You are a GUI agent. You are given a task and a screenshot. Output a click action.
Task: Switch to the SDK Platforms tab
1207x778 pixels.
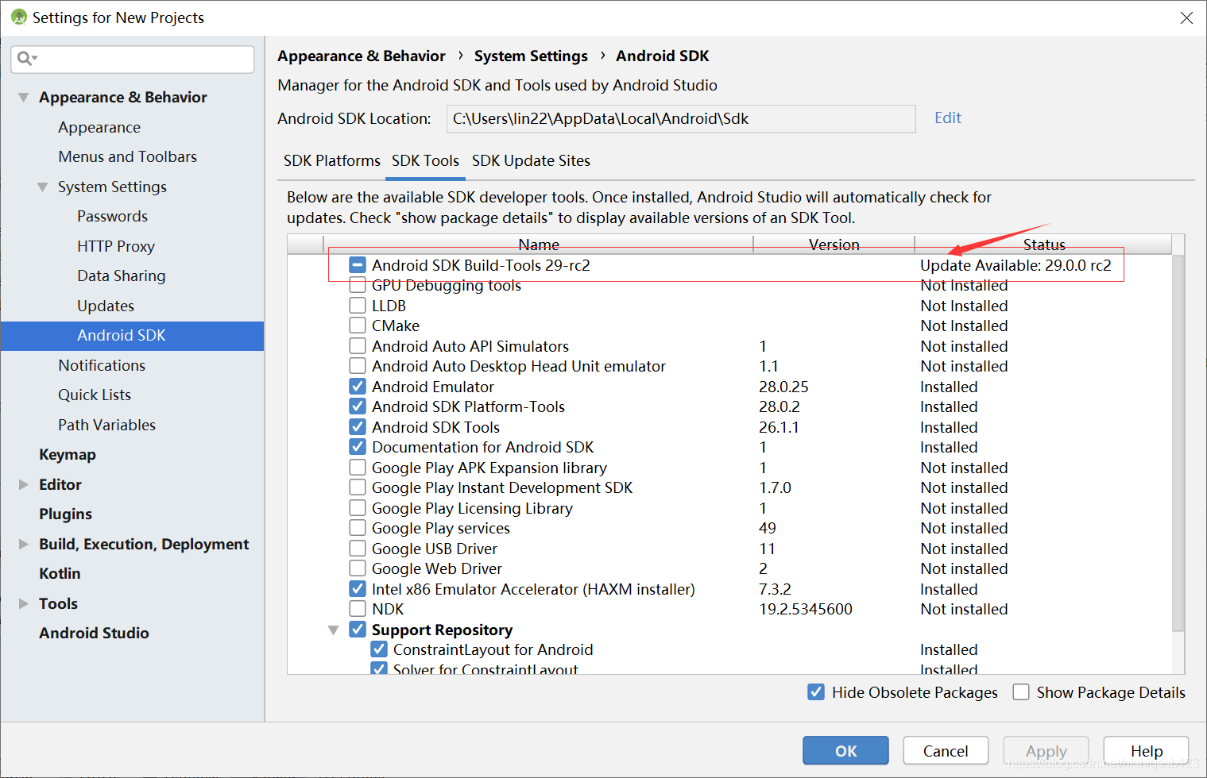[x=332, y=160]
